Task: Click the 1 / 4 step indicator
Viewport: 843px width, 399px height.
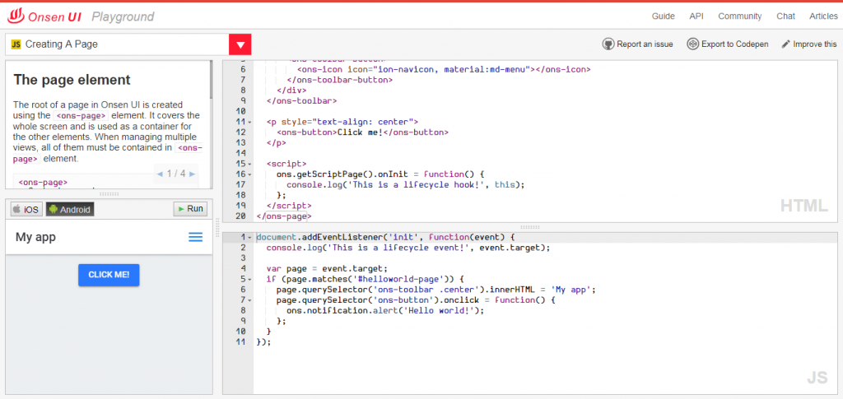Action: [176, 174]
